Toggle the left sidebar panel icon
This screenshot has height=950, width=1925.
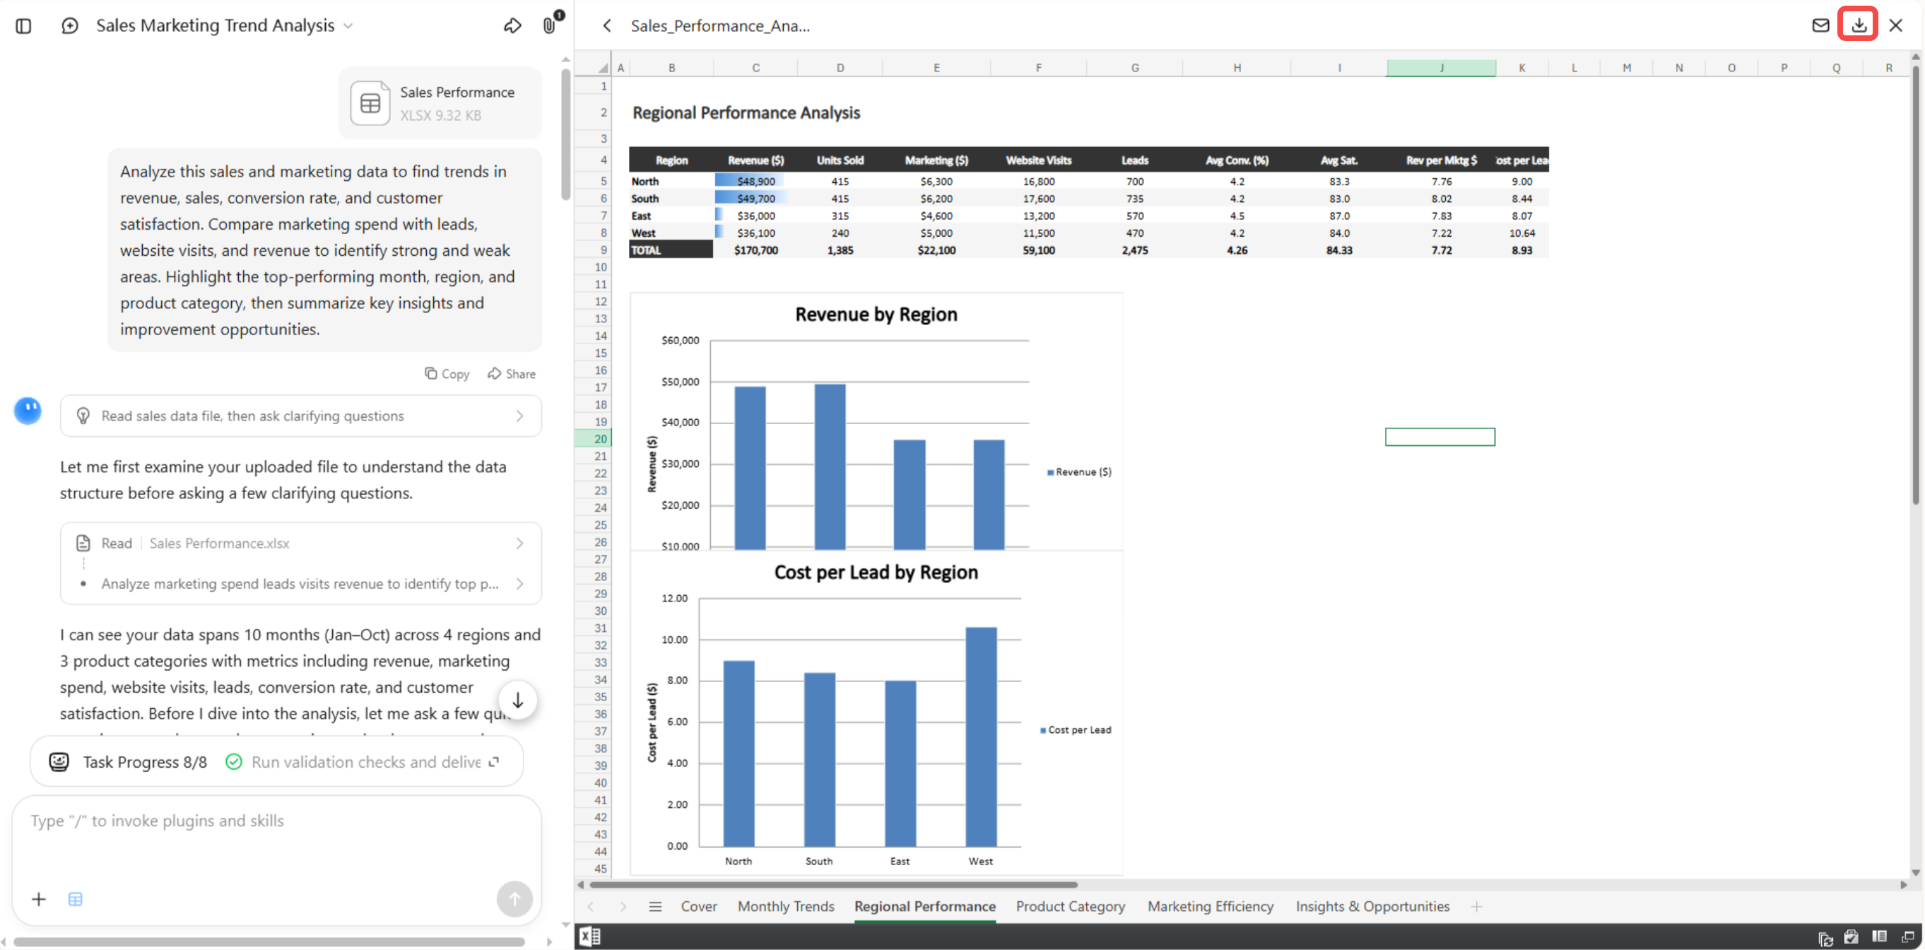[x=23, y=26]
